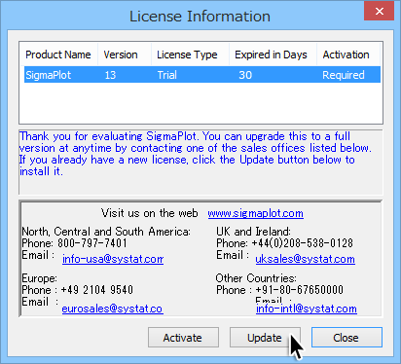Click the '30' expired days cell
The image size is (401, 364).
[245, 75]
